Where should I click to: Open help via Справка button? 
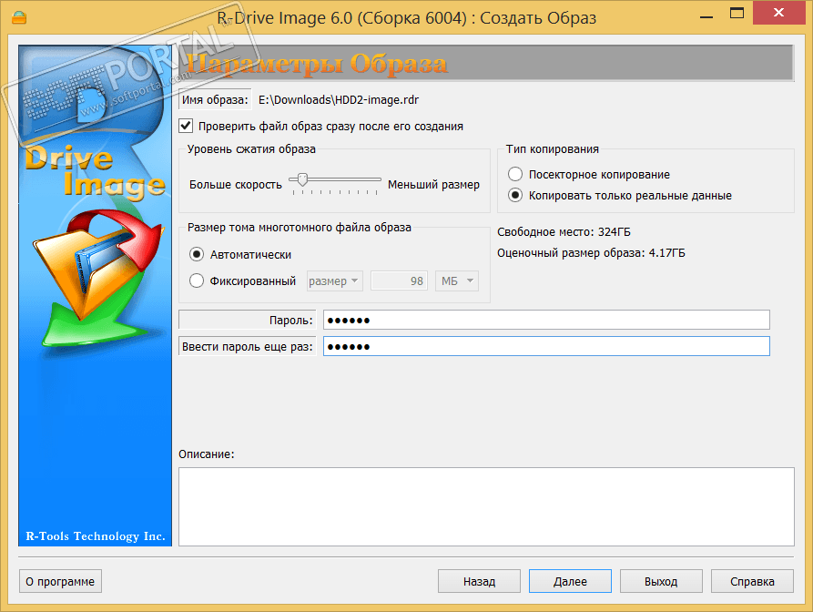pyautogui.click(x=752, y=581)
